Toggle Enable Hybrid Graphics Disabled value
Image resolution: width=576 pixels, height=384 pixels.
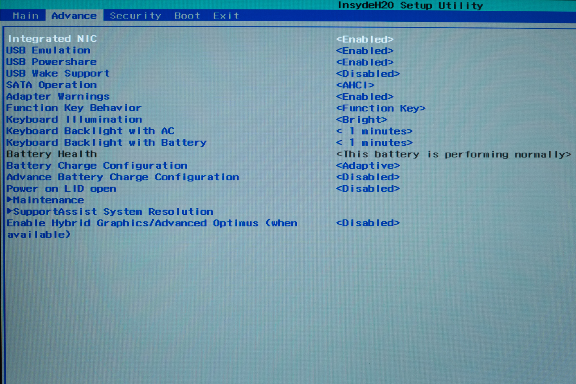tap(368, 223)
